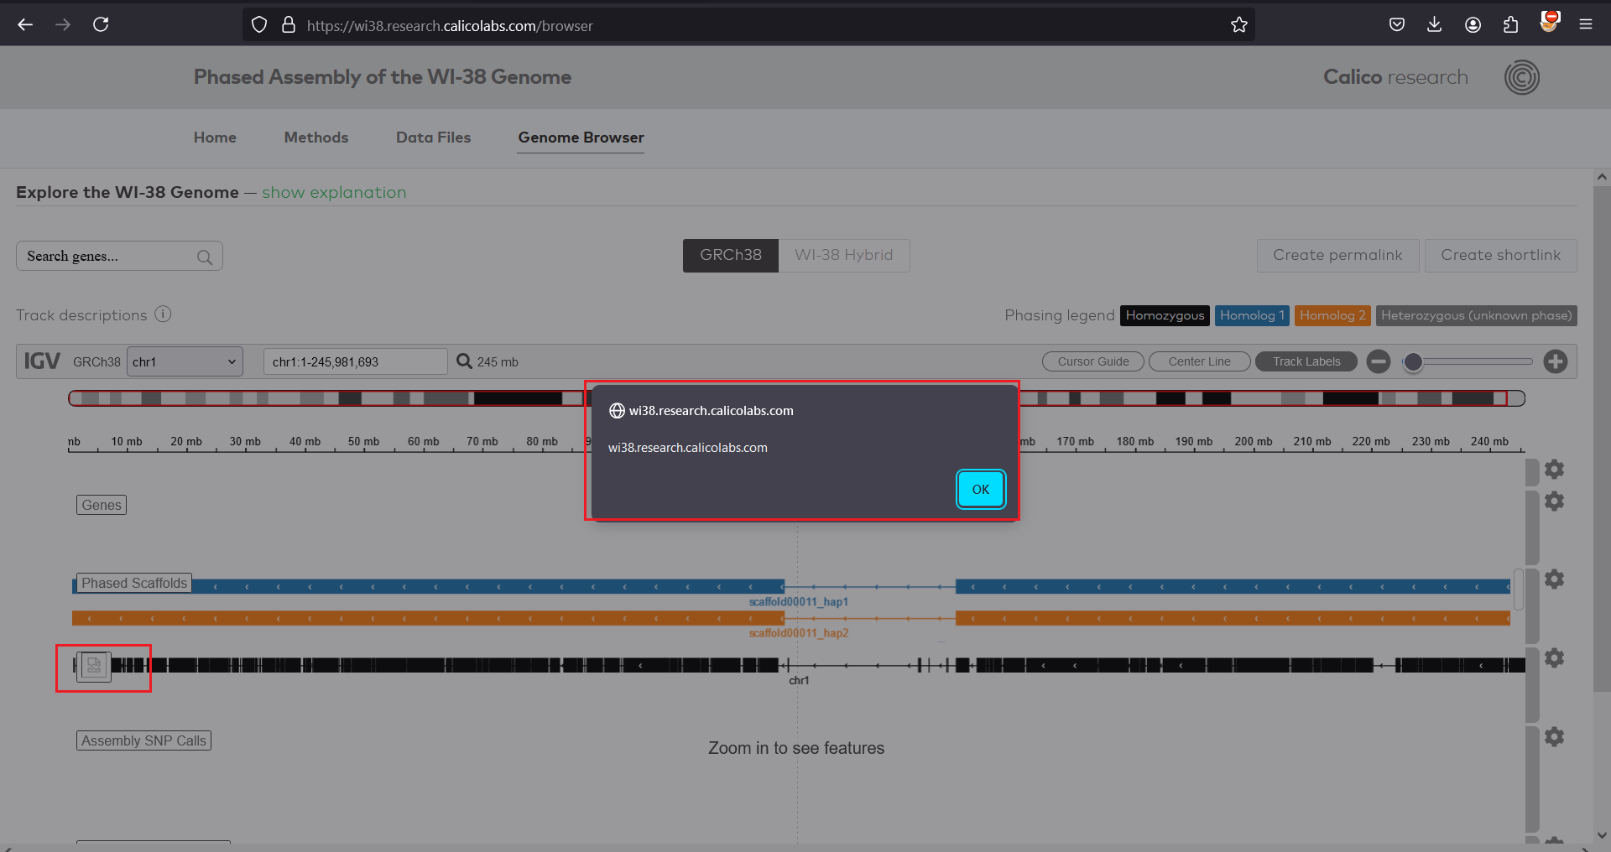Toggle the Track Labels option
Viewport: 1611px width, 852px height.
click(x=1306, y=361)
